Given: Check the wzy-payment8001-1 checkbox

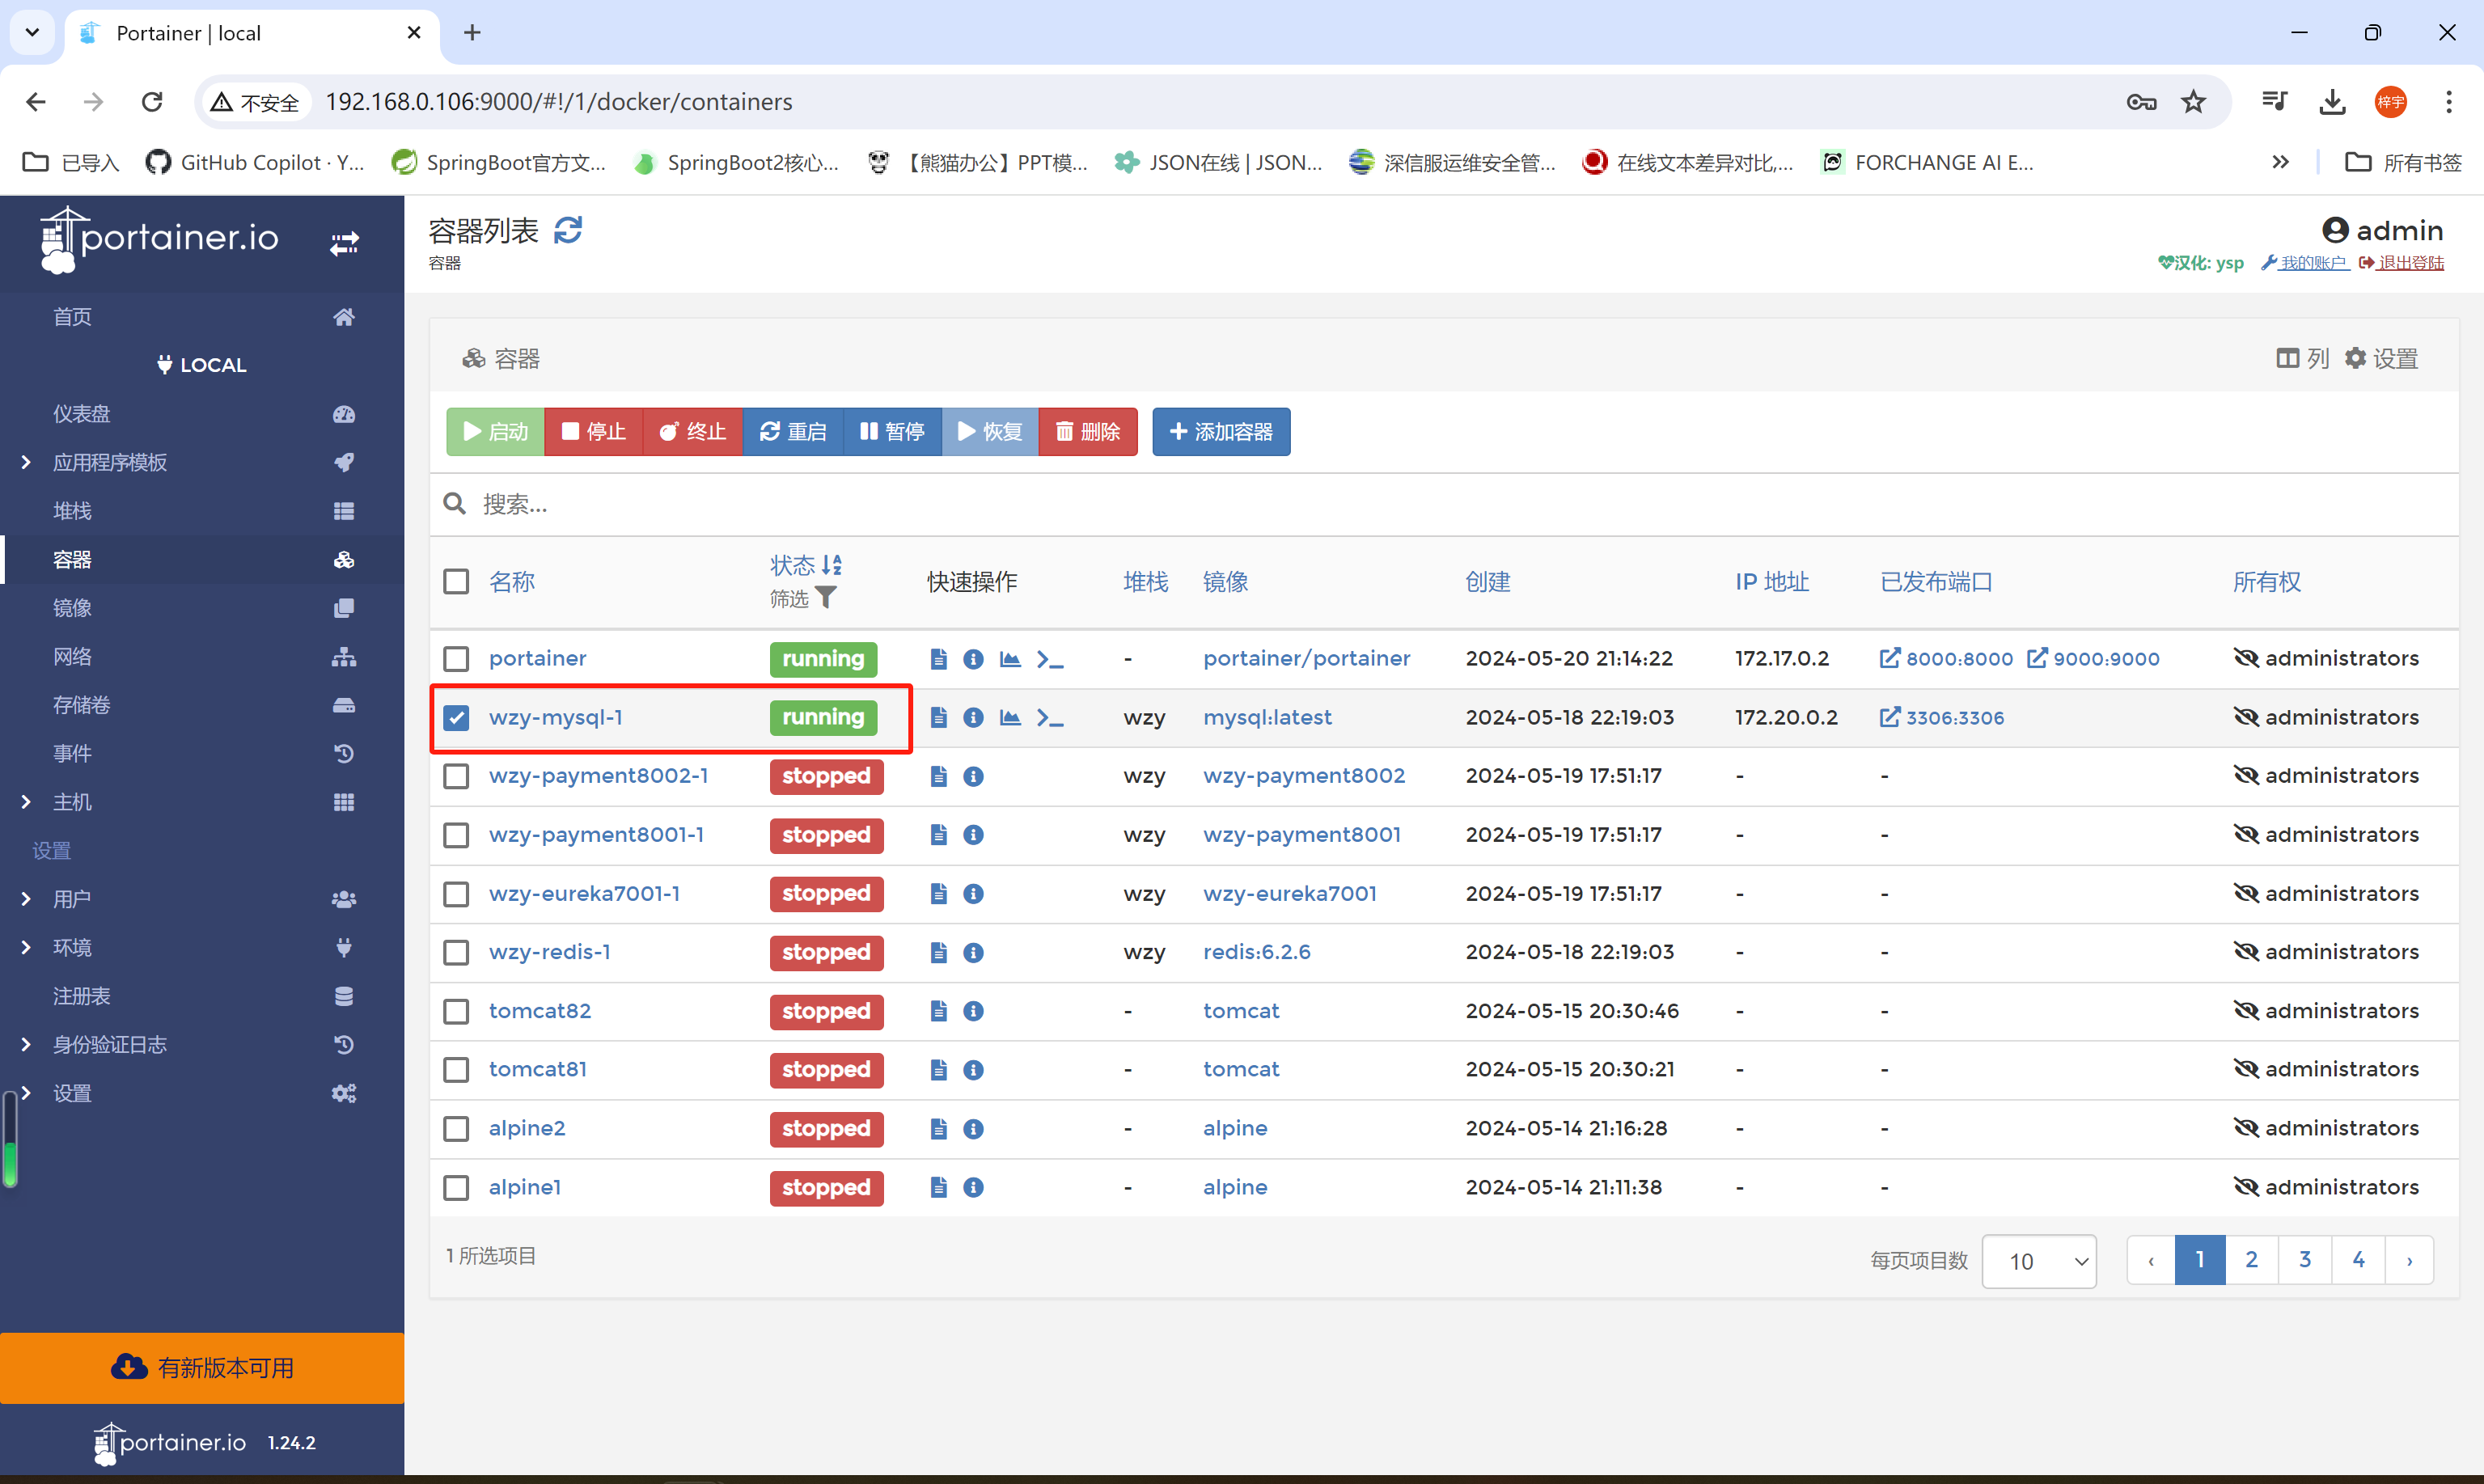Looking at the screenshot, I should 456,835.
